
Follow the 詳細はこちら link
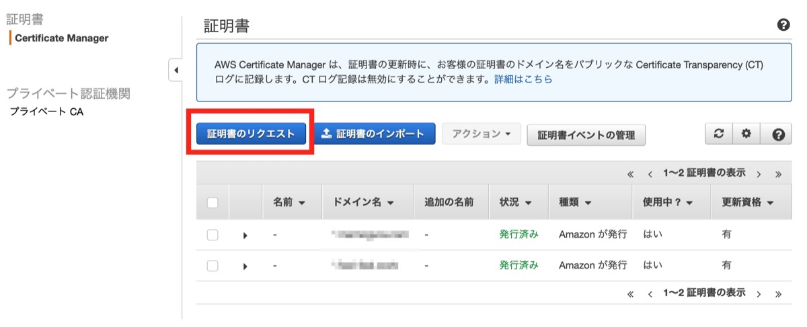pos(523,79)
